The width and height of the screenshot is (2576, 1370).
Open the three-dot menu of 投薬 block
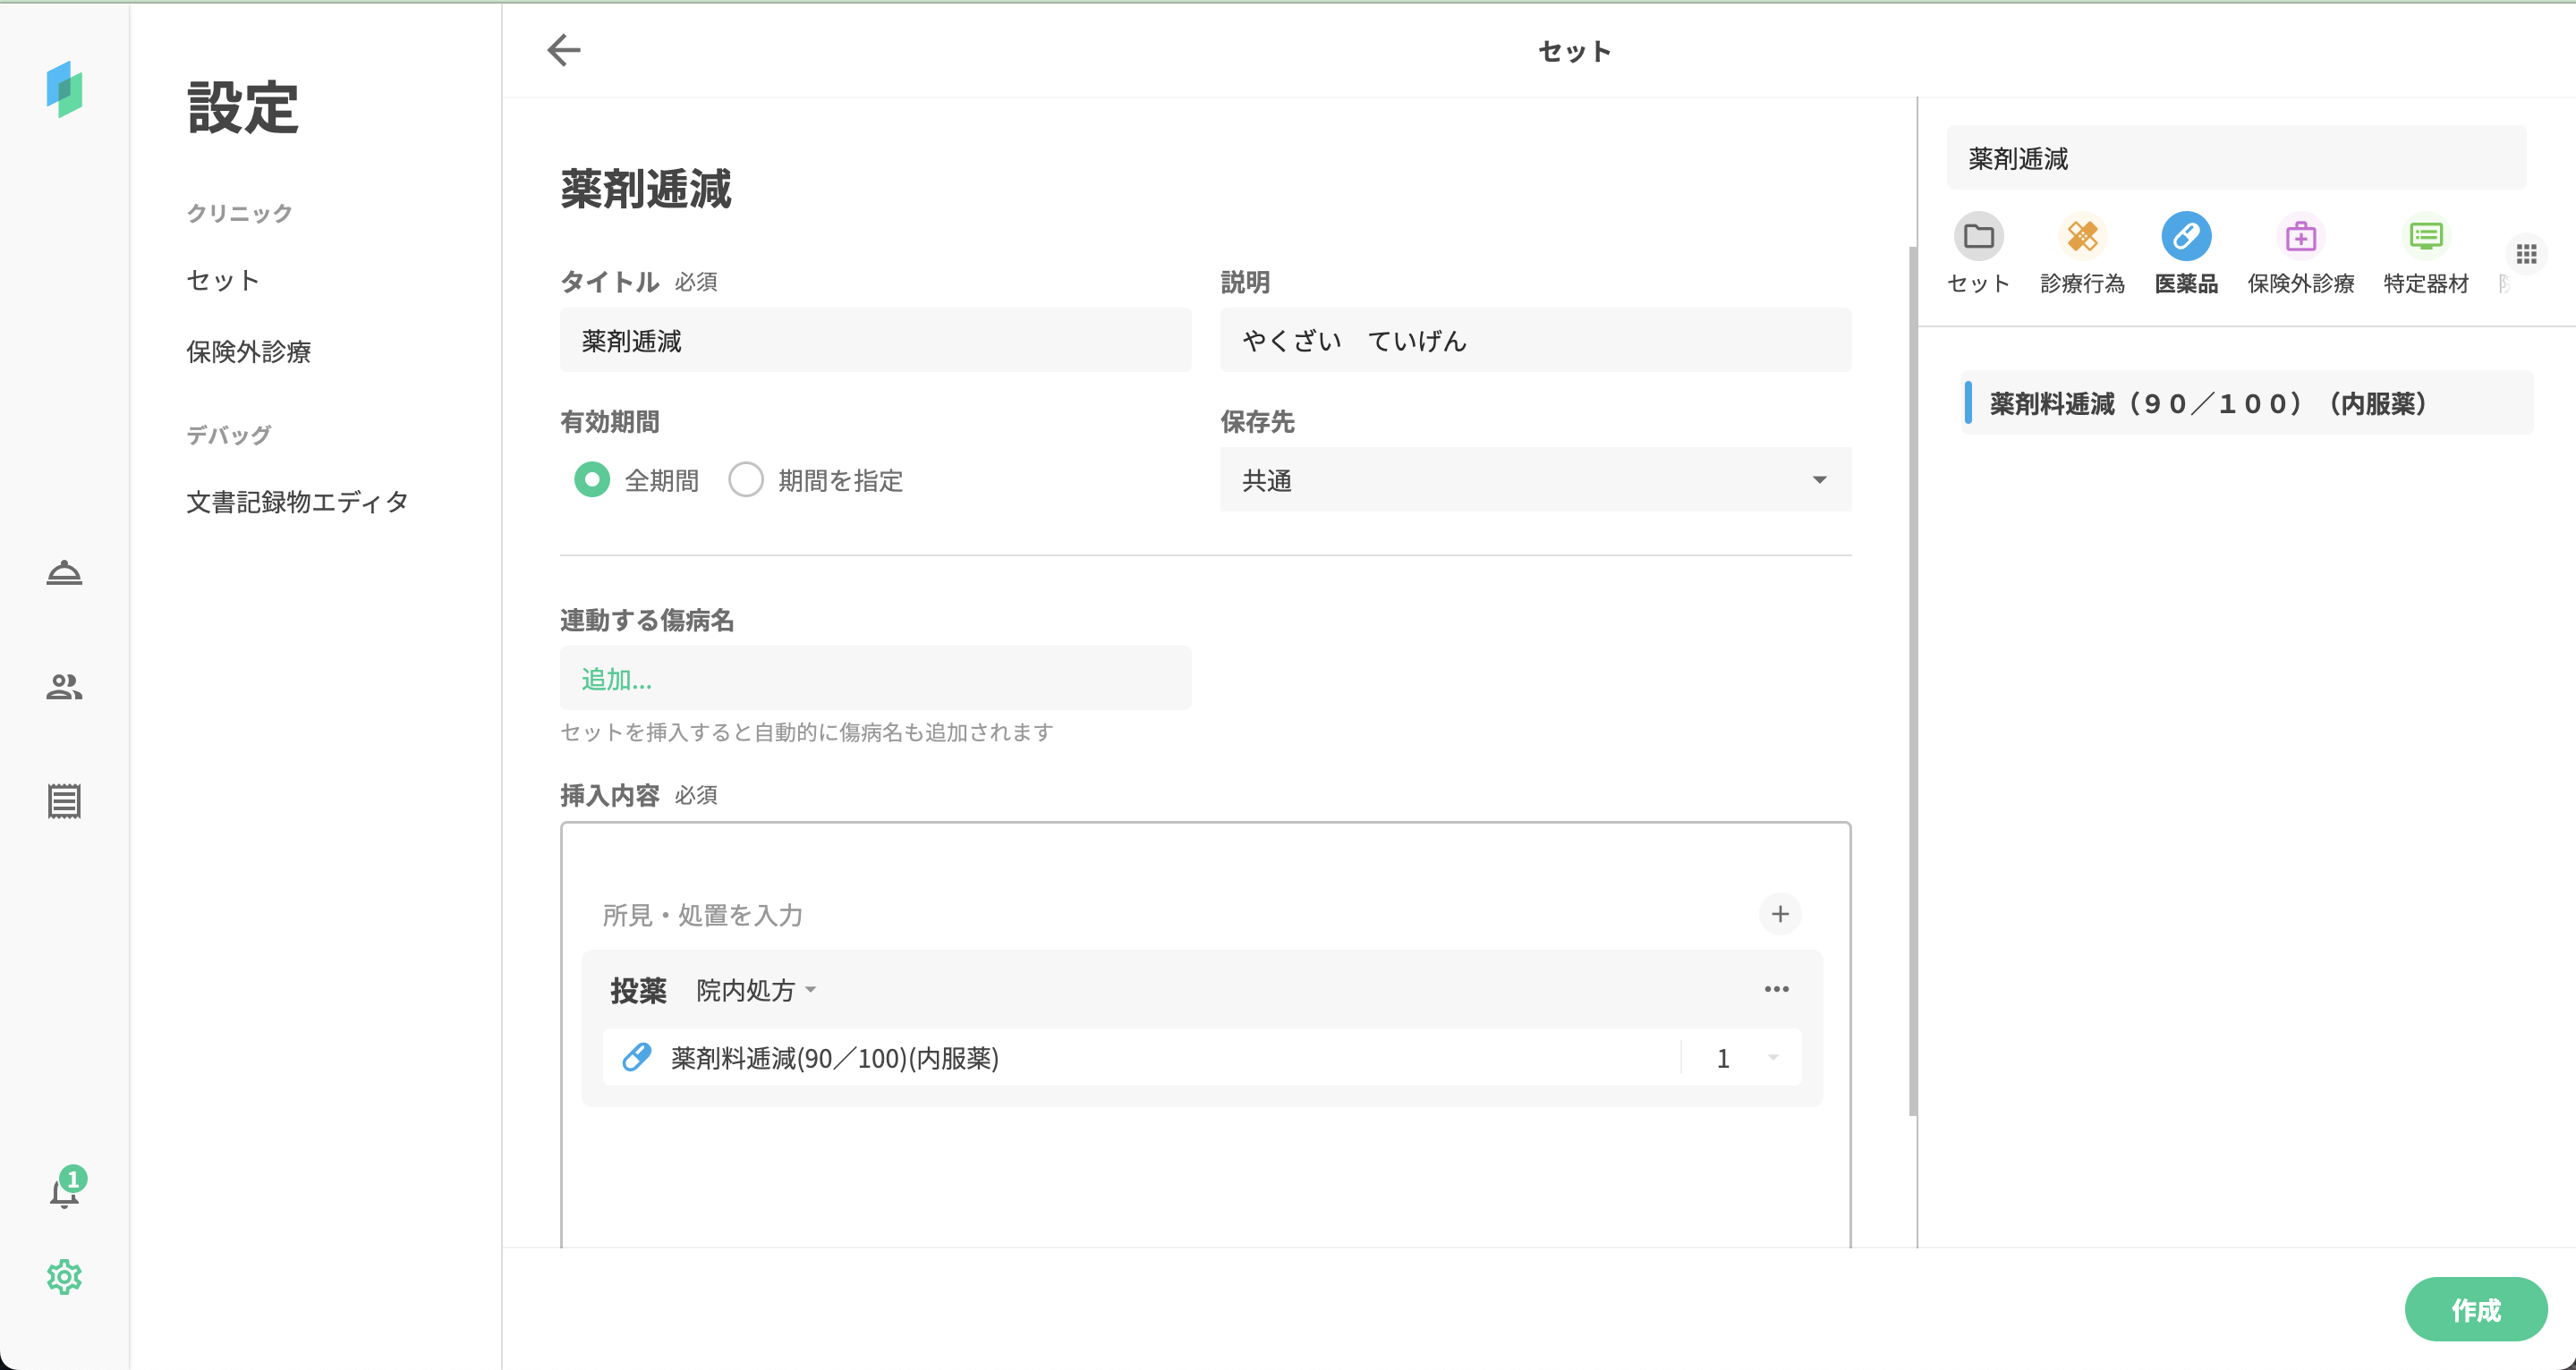pos(1776,988)
